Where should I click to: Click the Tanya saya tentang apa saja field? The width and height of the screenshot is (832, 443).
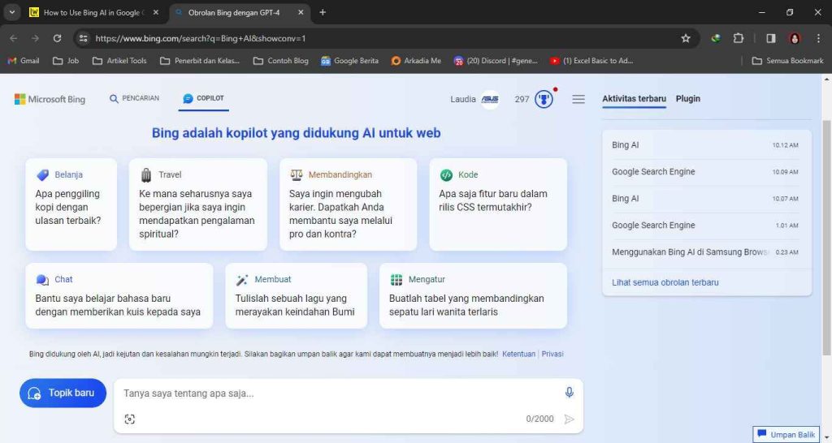click(337, 394)
